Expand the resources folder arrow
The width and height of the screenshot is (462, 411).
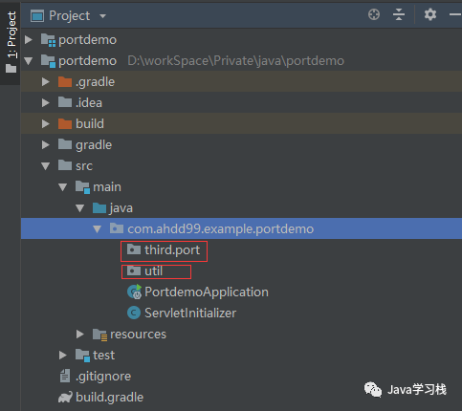coord(80,335)
